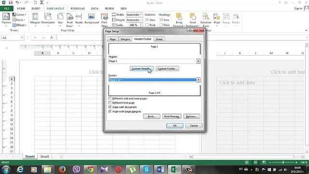309x174 pixels.
Task: Switch to the VIEW ribbon tab
Action: tap(124, 9)
